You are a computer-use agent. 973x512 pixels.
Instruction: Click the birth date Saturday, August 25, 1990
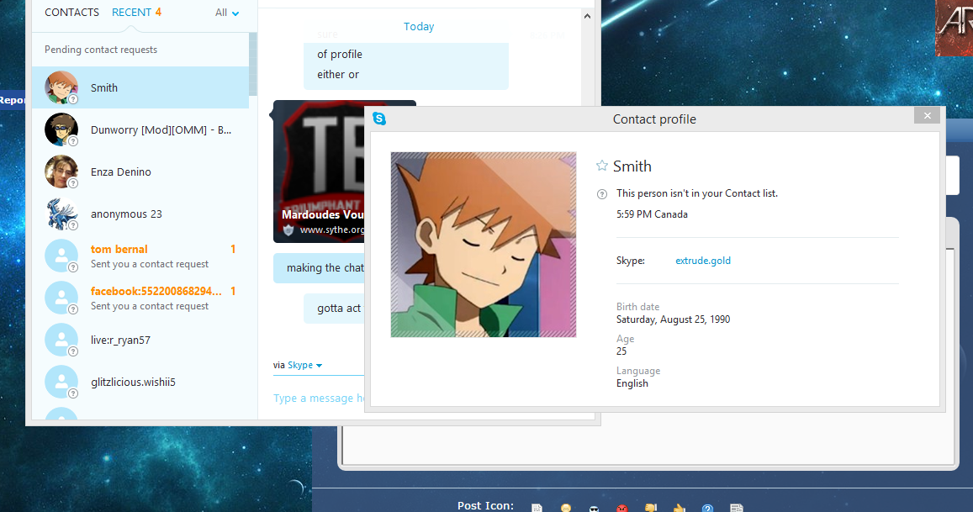674,319
